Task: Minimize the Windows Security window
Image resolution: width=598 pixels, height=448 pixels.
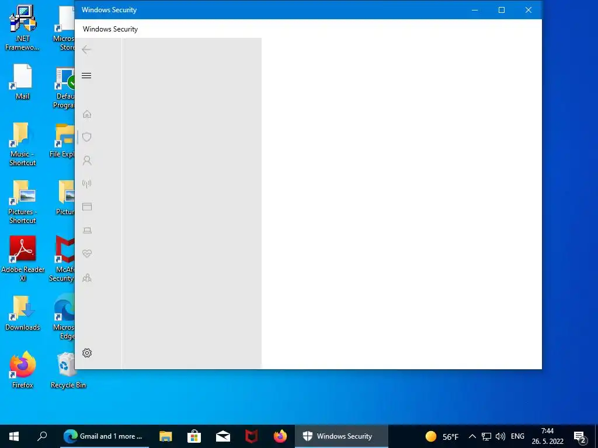Action: coord(475,10)
